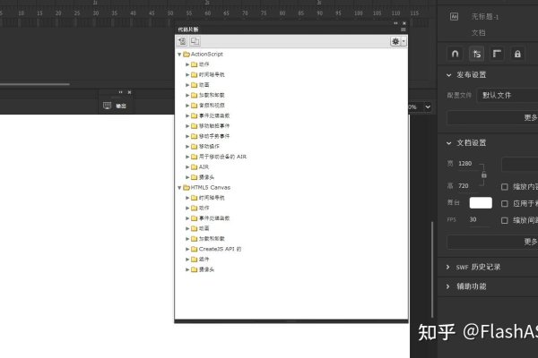Image resolution: width=538 pixels, height=358 pixels.
Task: Click the padlock icon in the properties icon row
Action: point(517,54)
